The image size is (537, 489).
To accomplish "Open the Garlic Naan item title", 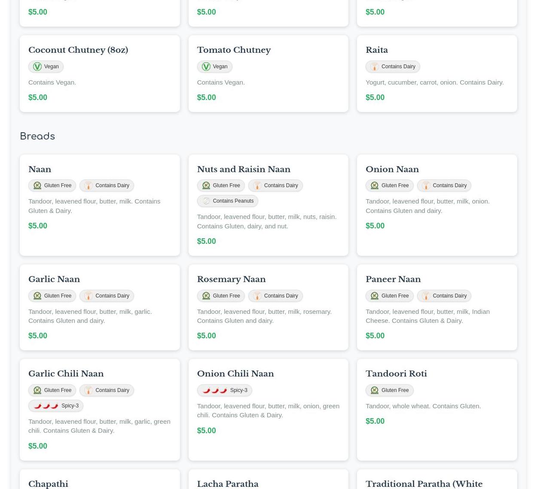I will pyautogui.click(x=54, y=279).
